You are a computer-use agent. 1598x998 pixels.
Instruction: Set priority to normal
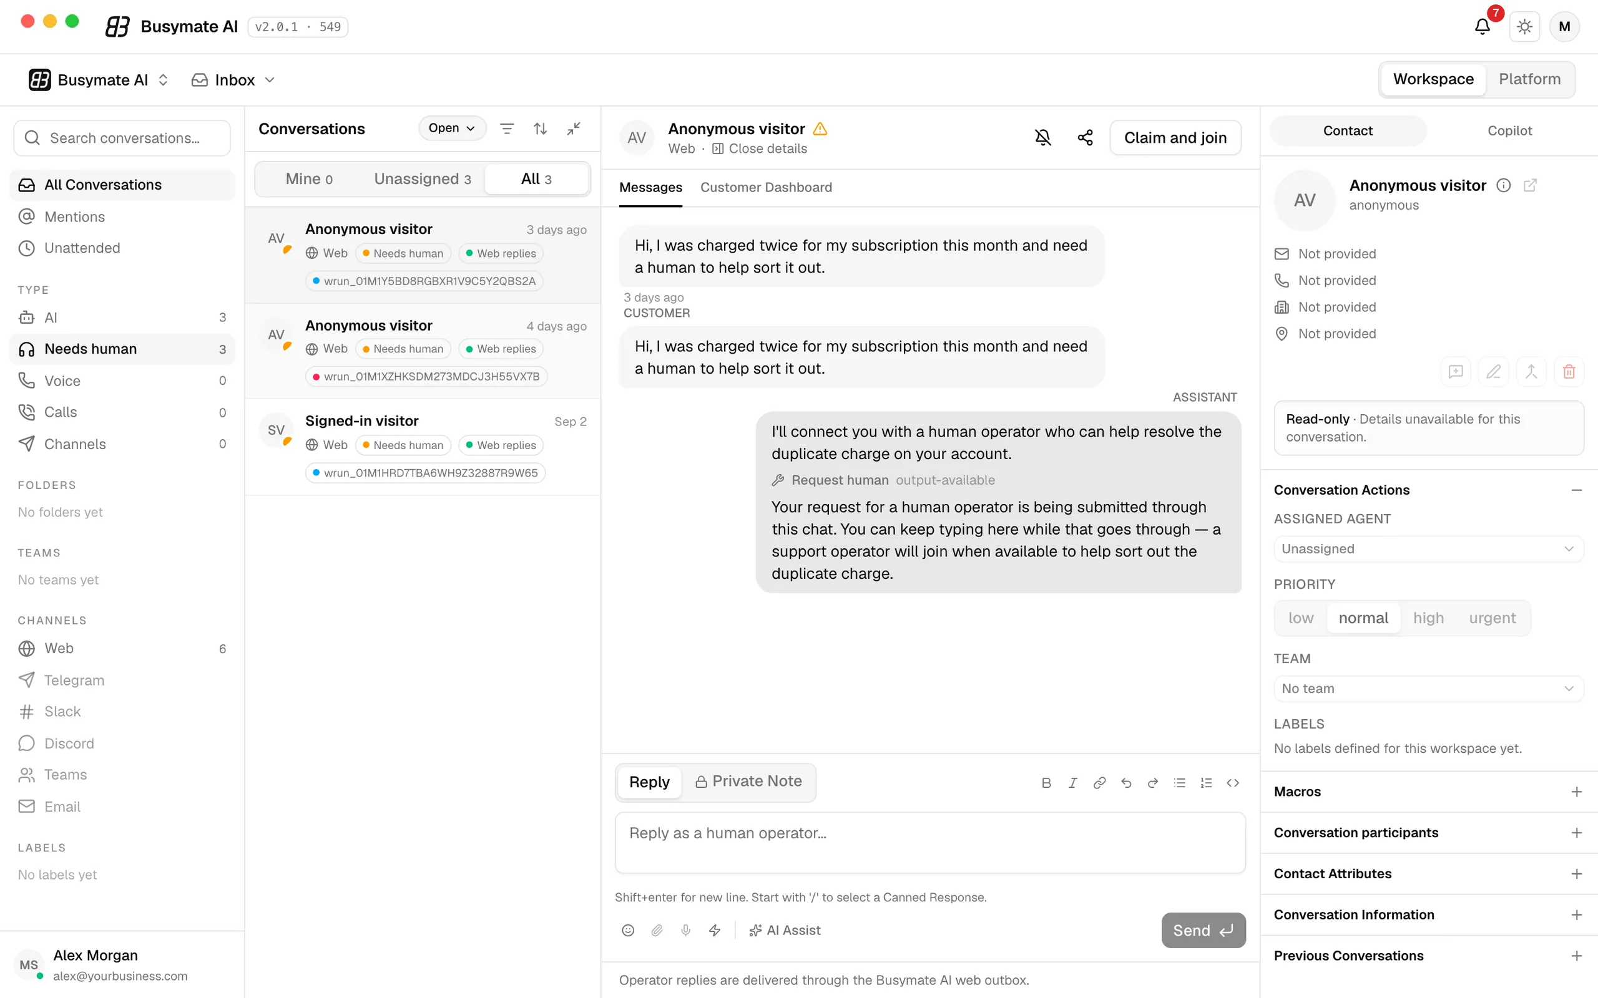[1363, 618]
